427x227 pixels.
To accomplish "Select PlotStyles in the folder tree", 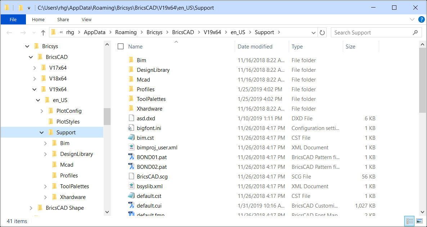I will coord(68,122).
